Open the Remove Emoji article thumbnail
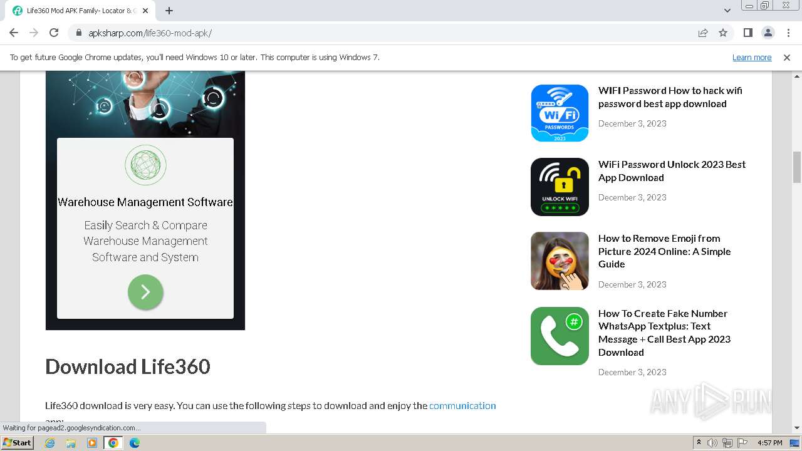 pyautogui.click(x=560, y=261)
